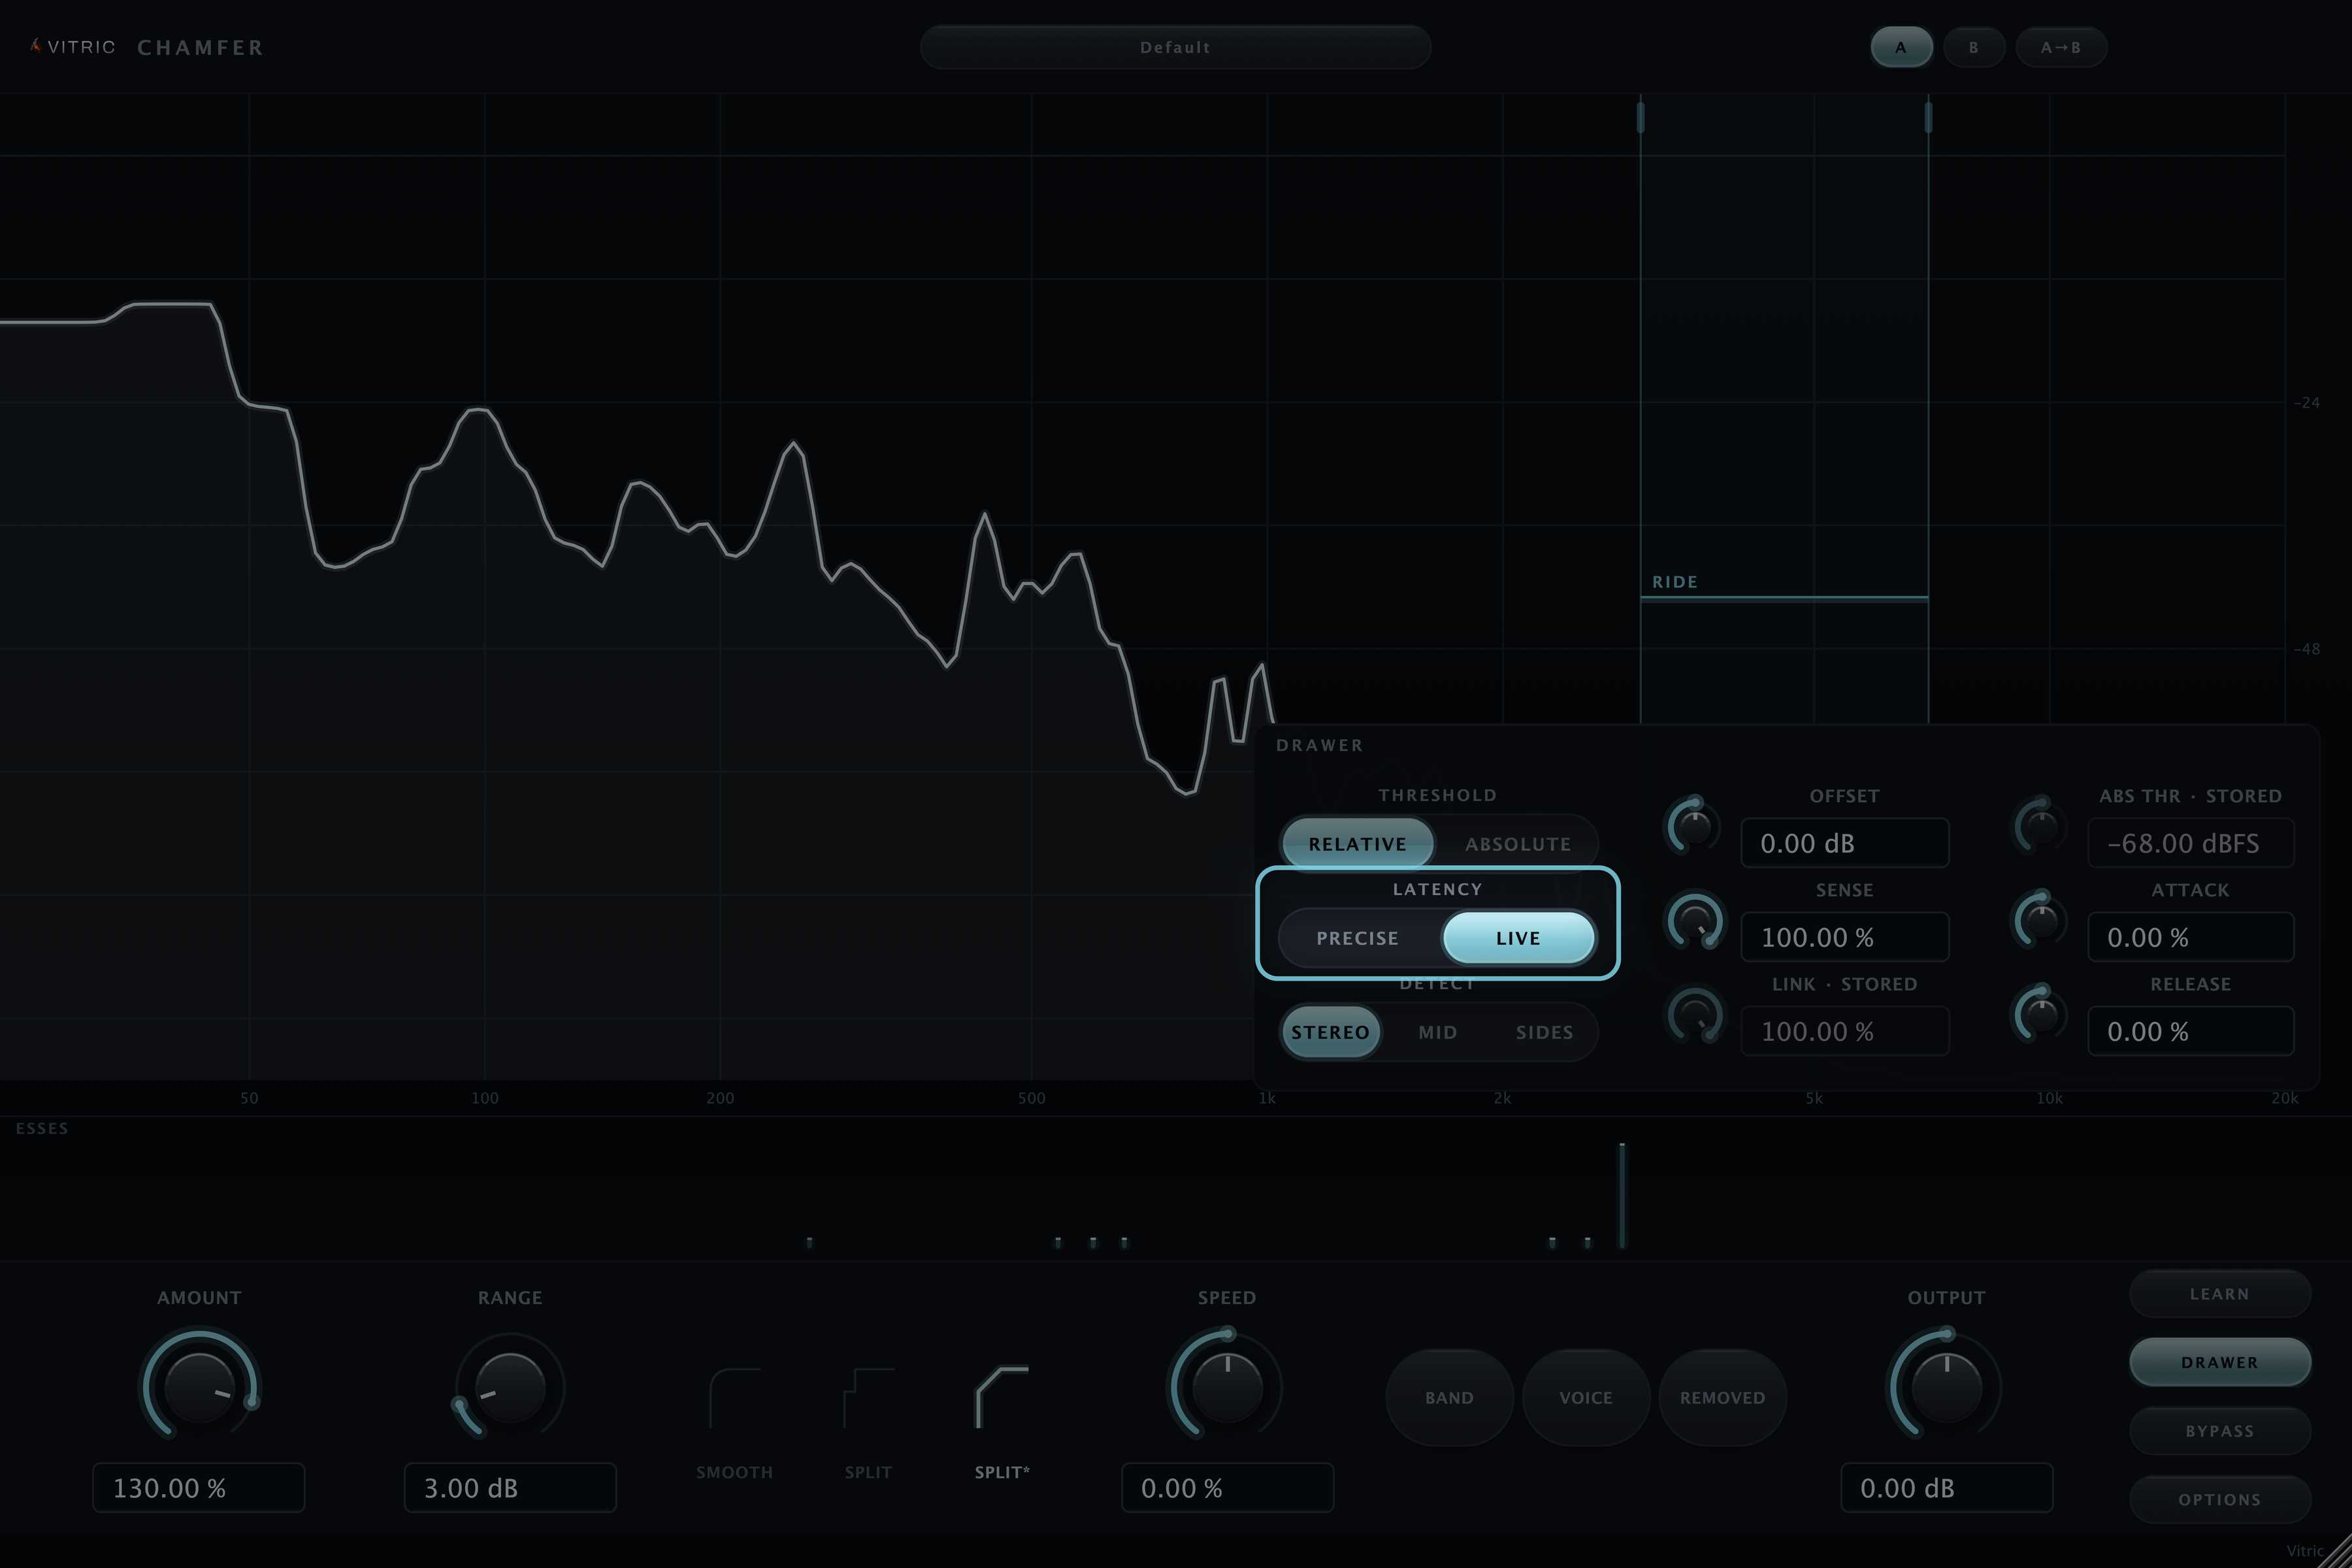Image resolution: width=2352 pixels, height=1568 pixels.
Task: Click the SPEED knob
Action: click(1227, 1387)
